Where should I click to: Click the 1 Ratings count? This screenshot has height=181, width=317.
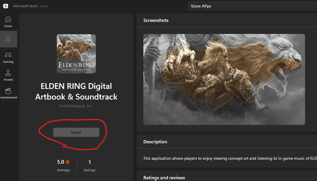tap(90, 165)
